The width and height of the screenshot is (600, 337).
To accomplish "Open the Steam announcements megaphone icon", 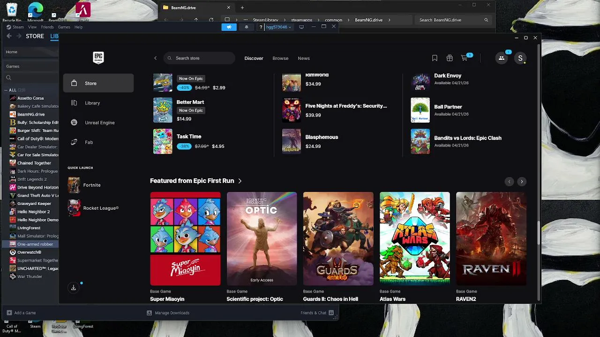I will click(229, 27).
